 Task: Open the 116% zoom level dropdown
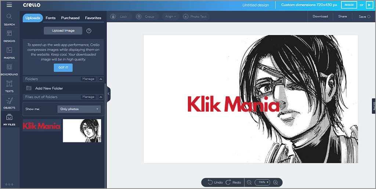tap(262, 182)
